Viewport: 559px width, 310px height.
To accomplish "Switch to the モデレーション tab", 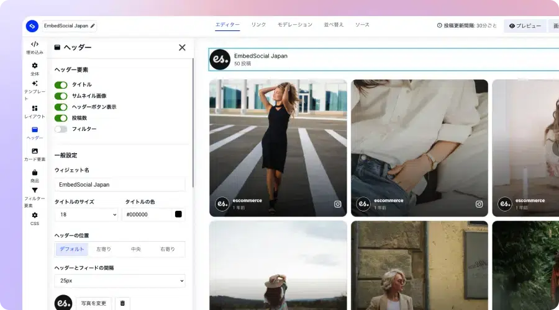I will tap(294, 25).
